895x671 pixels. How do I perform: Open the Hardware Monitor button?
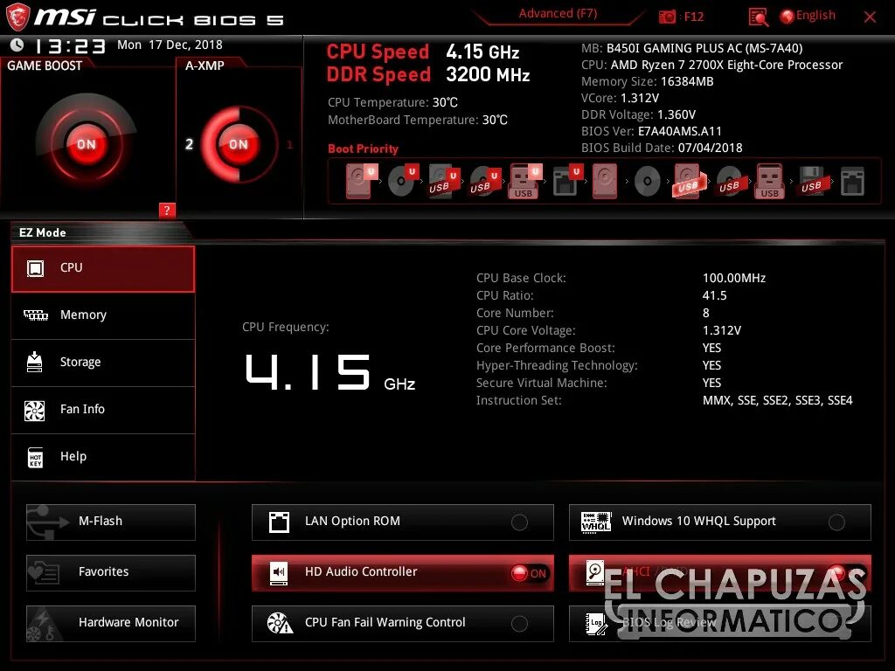click(x=111, y=624)
